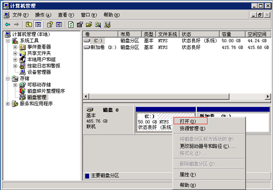Select the 磁盘管理 tree item
This screenshot has width=273, height=190.
point(37,97)
